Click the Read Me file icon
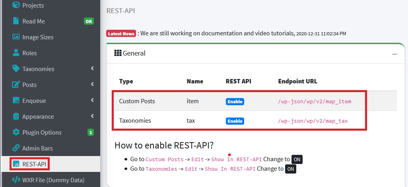Screen dimensions: 408x187 click(x=16, y=21)
